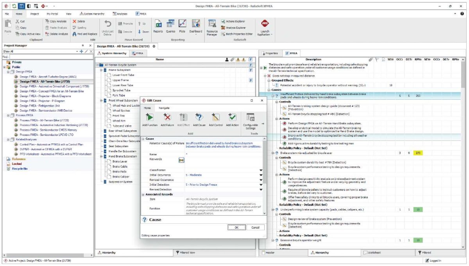Select the Brake Pads item
This screenshot has width=469, height=266.
click(120, 171)
